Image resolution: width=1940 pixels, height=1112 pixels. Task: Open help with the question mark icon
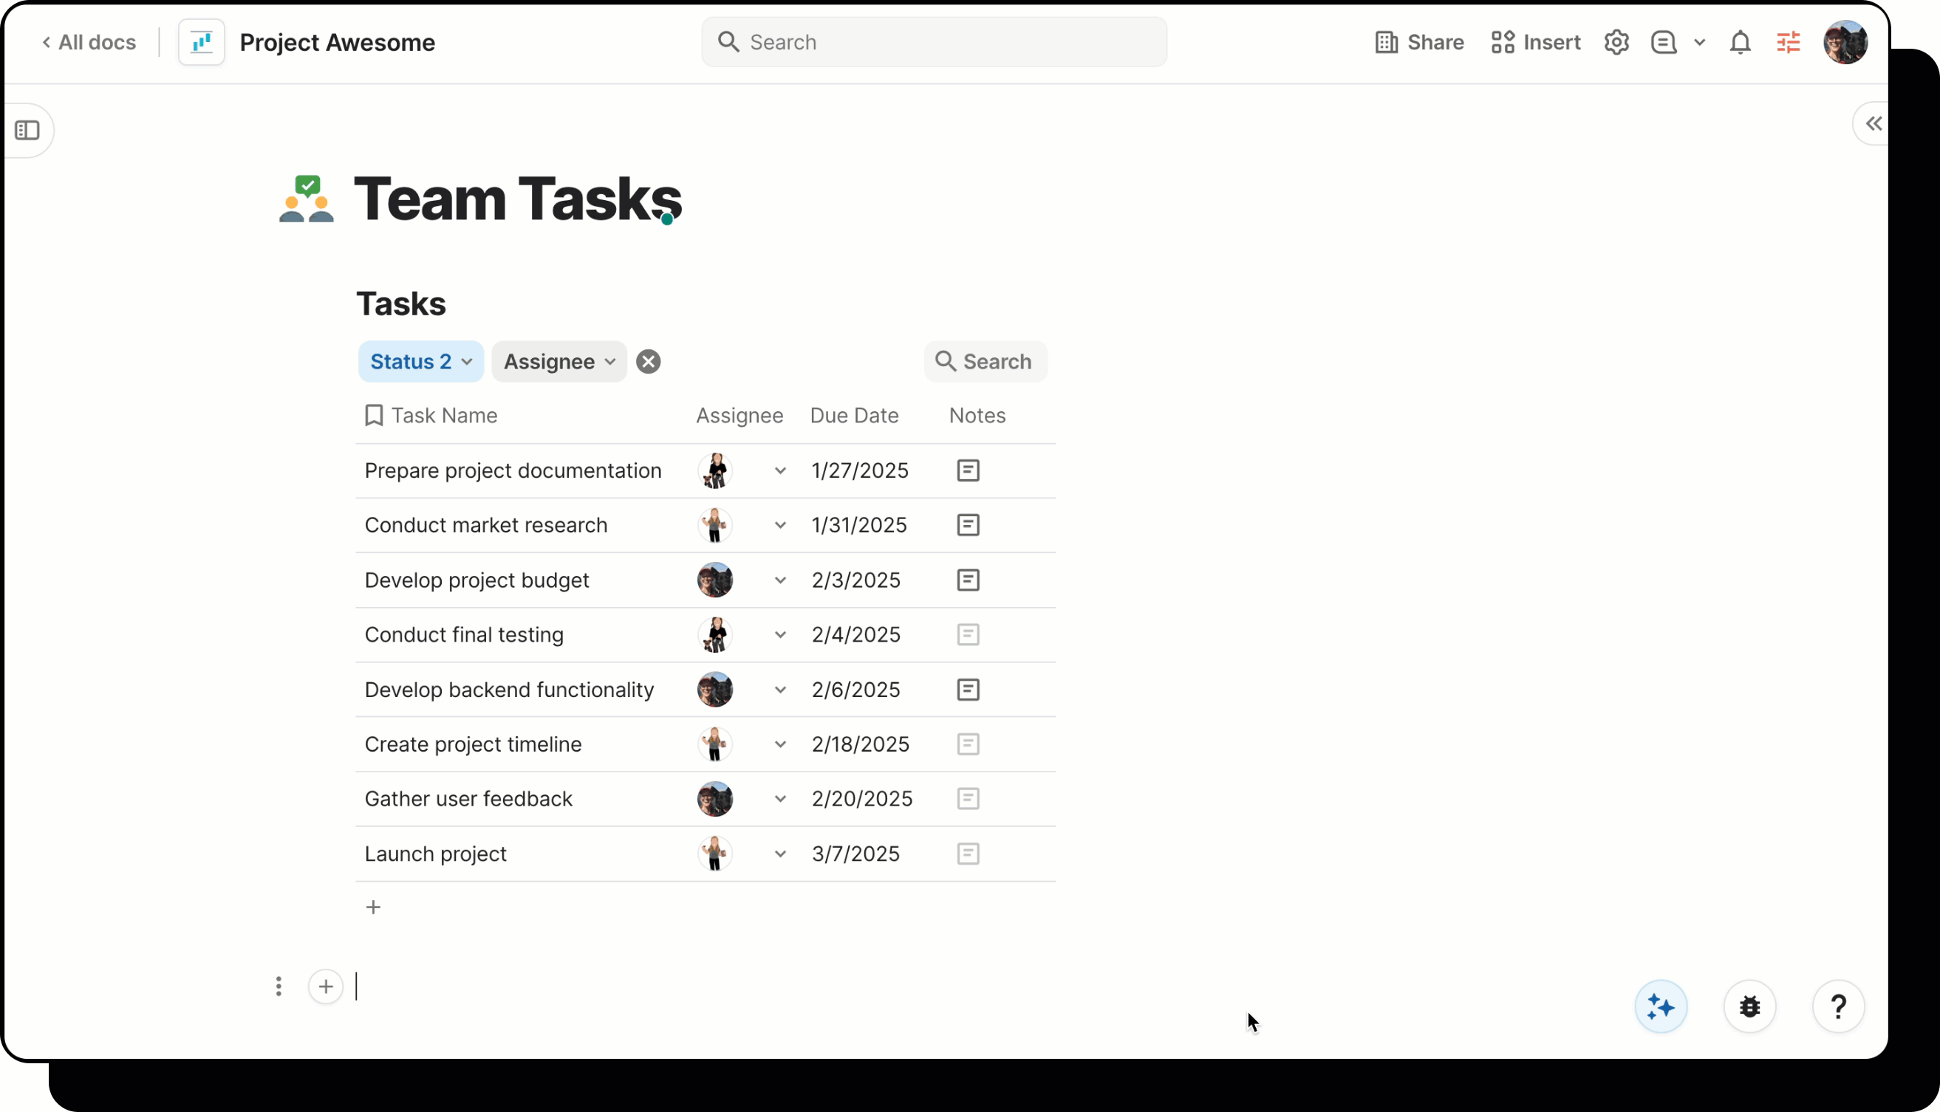pos(1838,1006)
